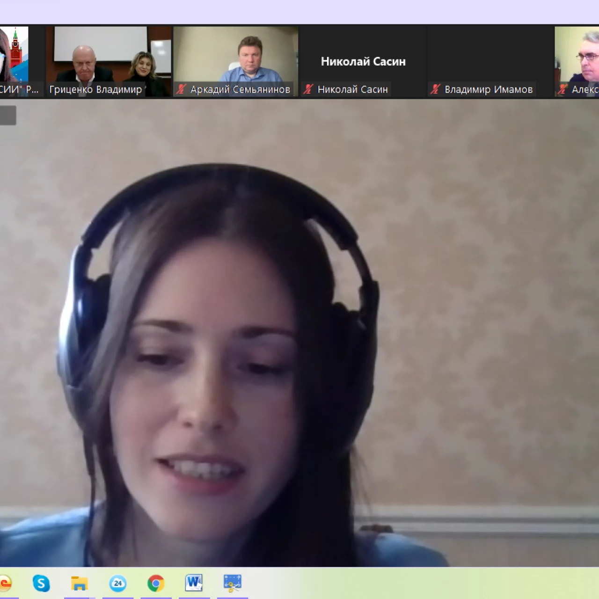599x599 pixels.
Task: Click muted microphone icon beside Владимир Имамов
Action: (435, 89)
